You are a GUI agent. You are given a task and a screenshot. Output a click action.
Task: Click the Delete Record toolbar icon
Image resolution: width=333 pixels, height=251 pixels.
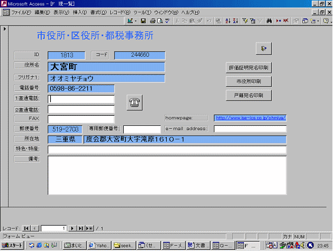tap(286, 21)
